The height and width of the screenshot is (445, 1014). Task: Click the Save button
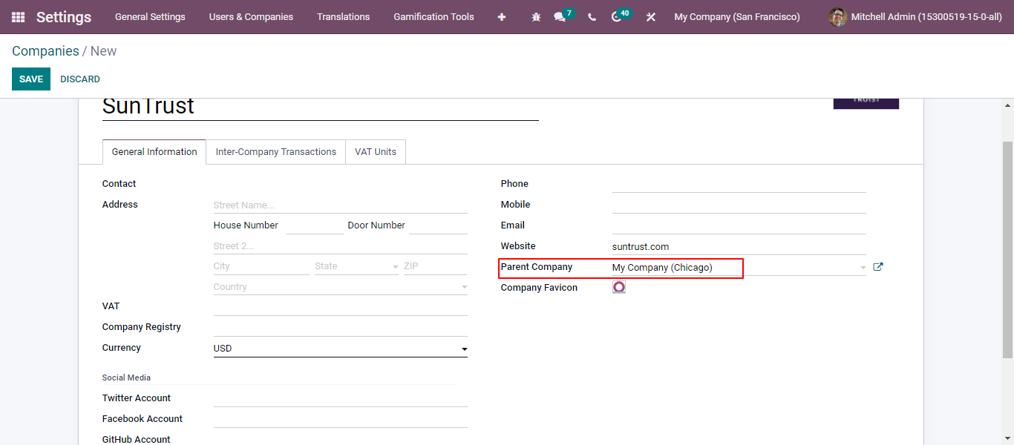[x=31, y=79]
